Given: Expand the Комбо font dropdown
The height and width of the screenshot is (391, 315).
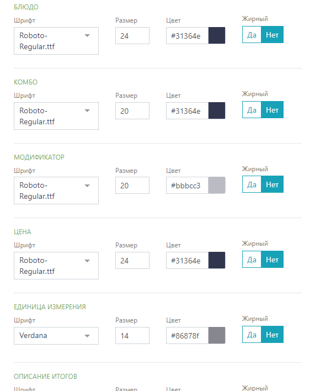Looking at the screenshot, I should [56, 116].
